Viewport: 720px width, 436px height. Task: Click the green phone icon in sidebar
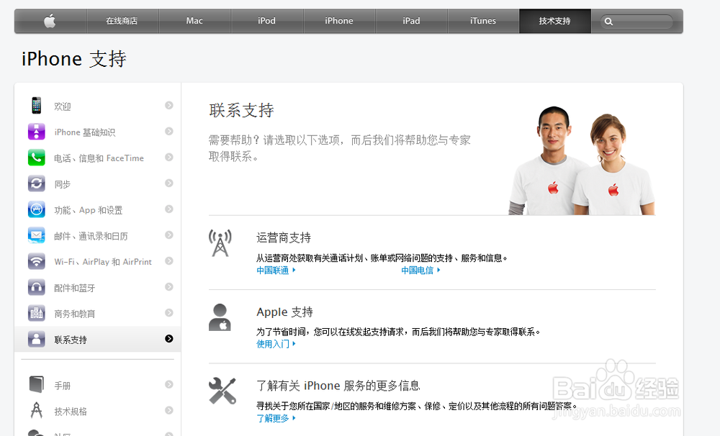36,158
